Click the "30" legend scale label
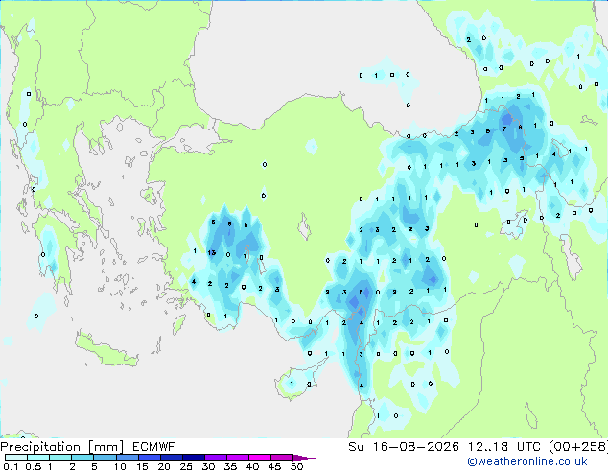This screenshot has height=470, width=608. [208, 466]
